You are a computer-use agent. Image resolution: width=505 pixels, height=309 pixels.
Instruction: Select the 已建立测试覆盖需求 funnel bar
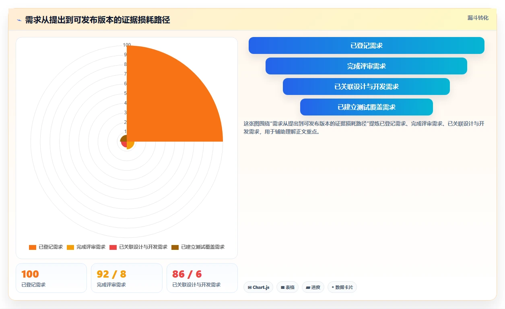click(367, 107)
